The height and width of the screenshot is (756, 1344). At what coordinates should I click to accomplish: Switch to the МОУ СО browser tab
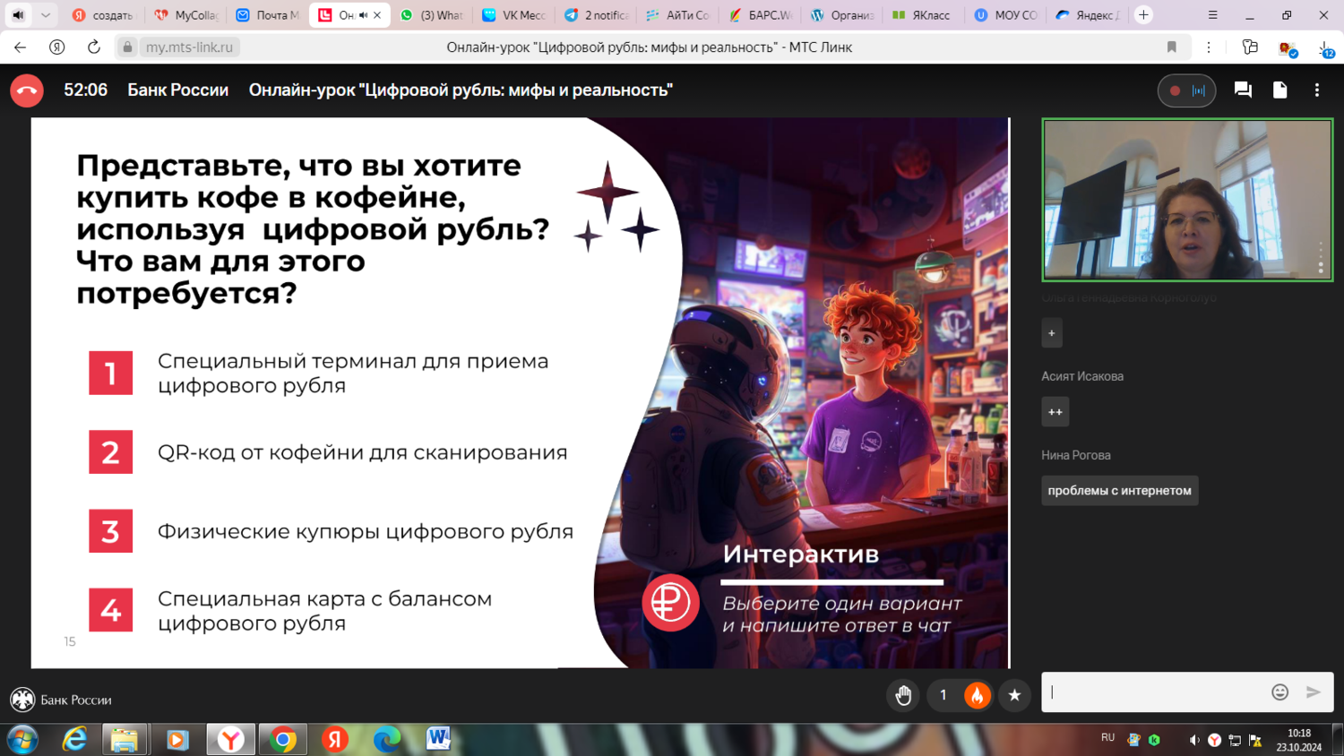click(x=1005, y=15)
